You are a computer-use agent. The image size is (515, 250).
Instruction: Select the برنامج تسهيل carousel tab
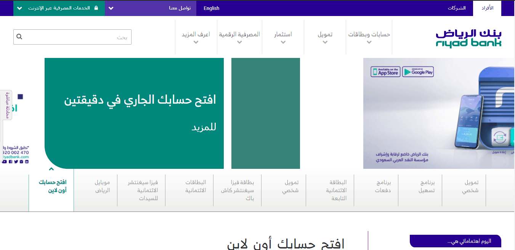tap(427, 186)
